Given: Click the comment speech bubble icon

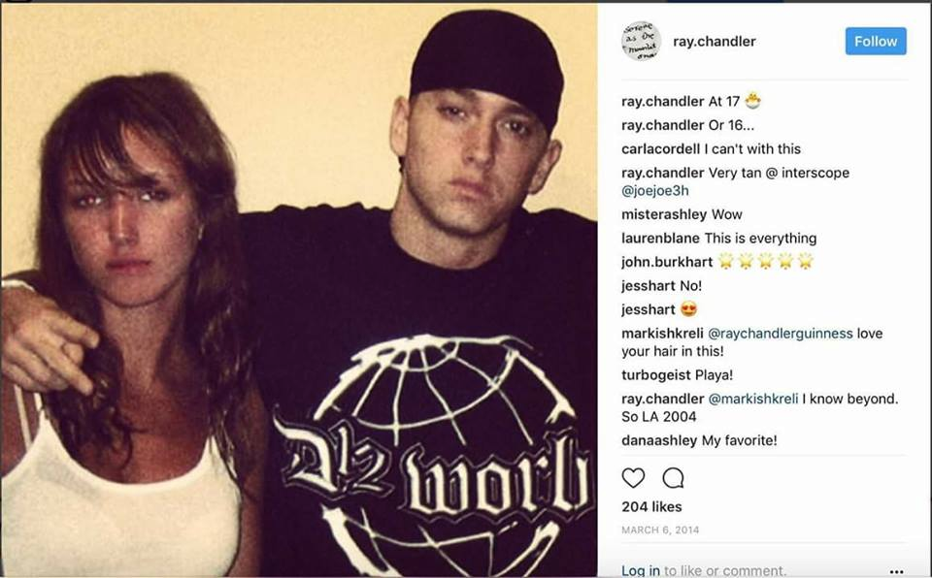Looking at the screenshot, I should 673,478.
